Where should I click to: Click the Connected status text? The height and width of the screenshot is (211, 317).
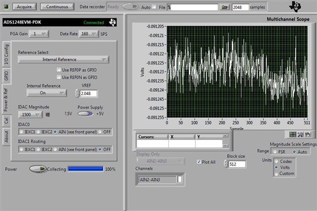click(x=94, y=22)
